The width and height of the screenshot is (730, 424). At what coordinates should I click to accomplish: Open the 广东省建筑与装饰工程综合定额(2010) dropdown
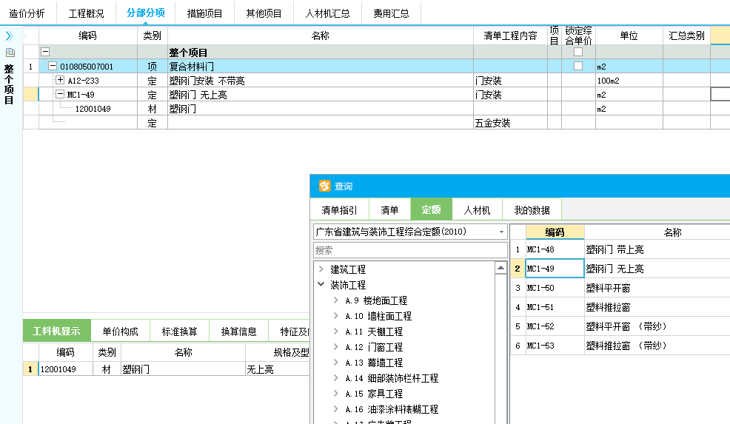[501, 232]
